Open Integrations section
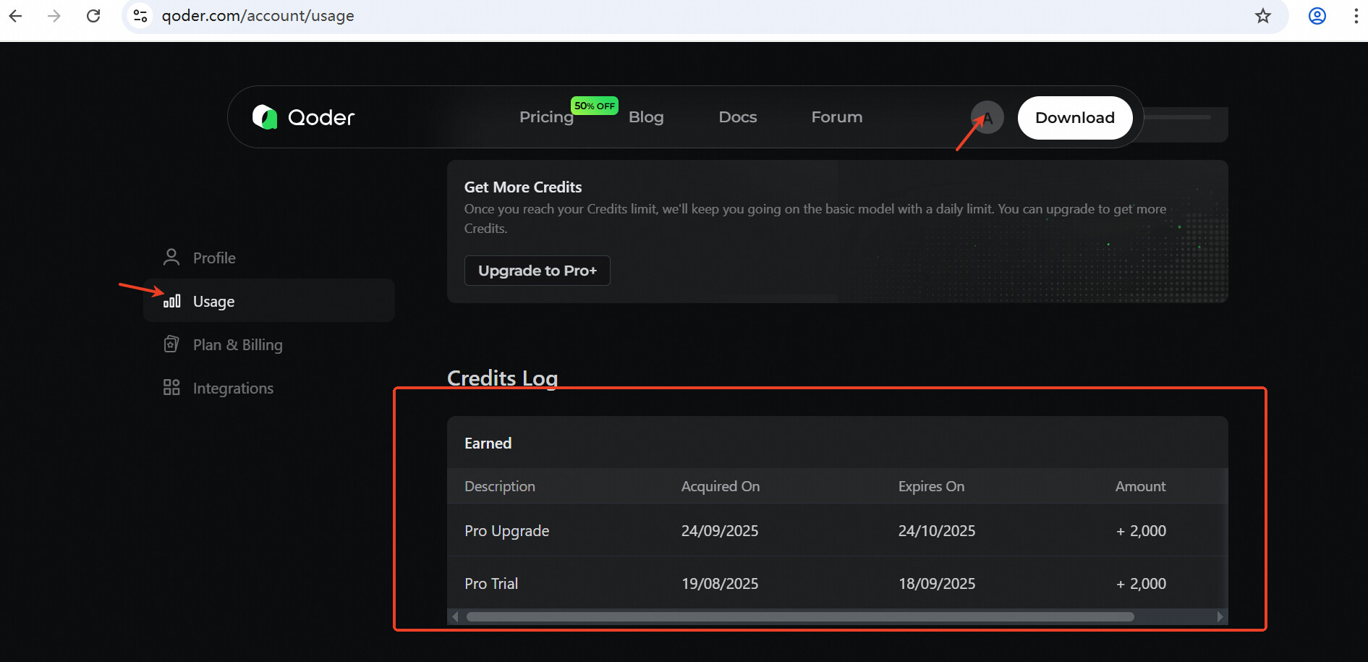Image resolution: width=1368 pixels, height=662 pixels. coord(269,388)
